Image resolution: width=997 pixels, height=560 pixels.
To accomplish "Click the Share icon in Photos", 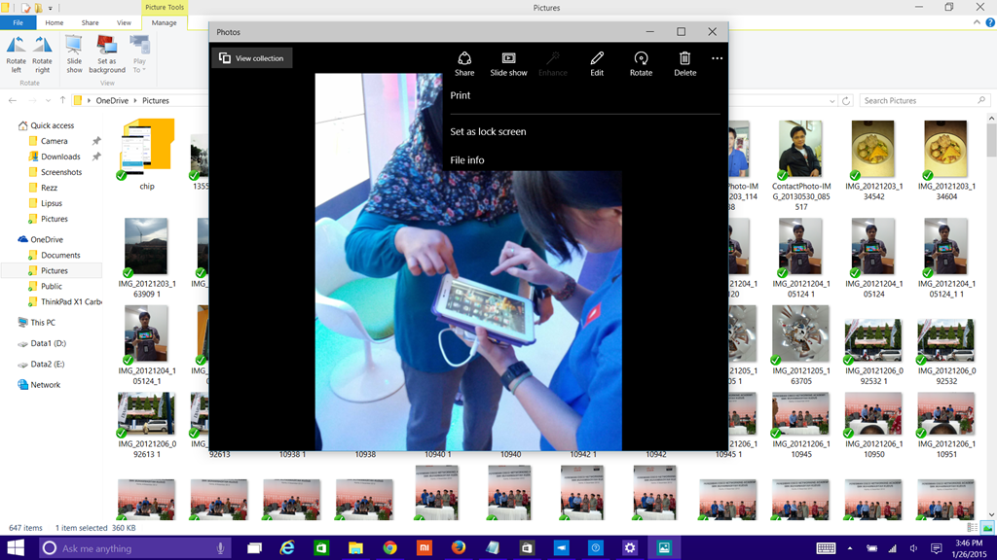I will coord(464,64).
